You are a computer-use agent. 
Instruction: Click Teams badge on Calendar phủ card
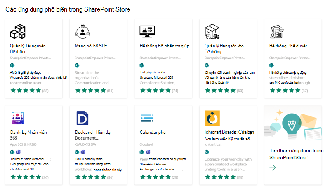tap(148, 152)
